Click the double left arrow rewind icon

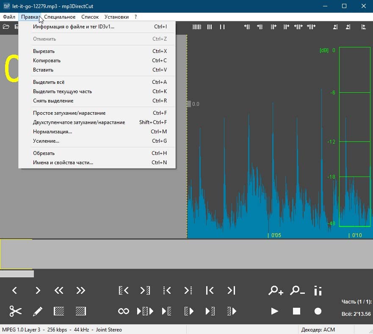click(59, 290)
